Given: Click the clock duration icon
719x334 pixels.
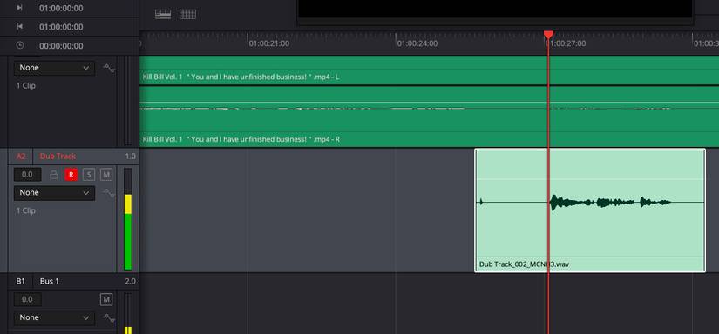Looking at the screenshot, I should pos(20,45).
